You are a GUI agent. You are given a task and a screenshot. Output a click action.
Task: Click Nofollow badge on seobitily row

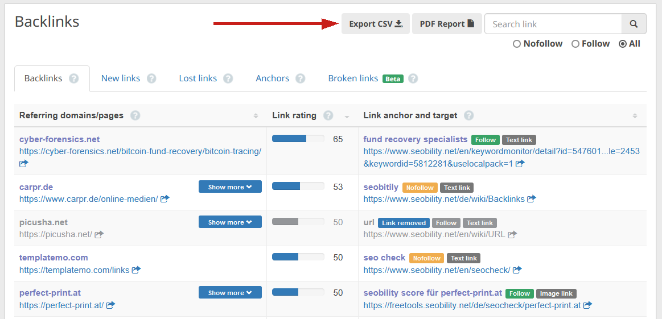pos(420,188)
